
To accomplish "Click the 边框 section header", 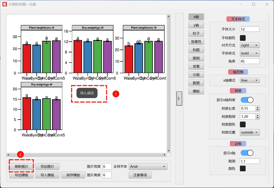I will pos(238,144).
